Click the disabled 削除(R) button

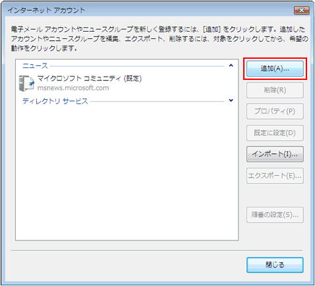pos(275,90)
